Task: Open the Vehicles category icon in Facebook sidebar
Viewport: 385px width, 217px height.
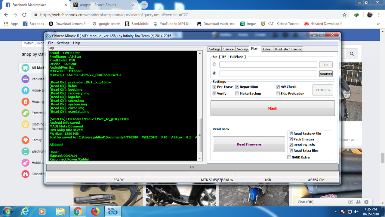Action: coord(26,79)
